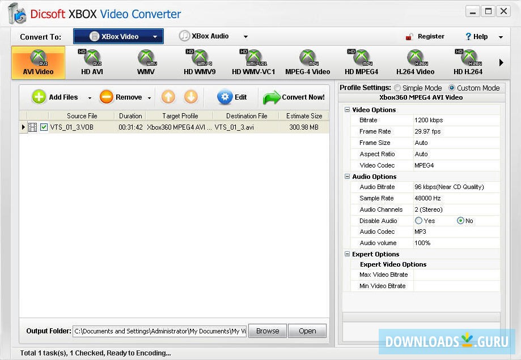
Task: Click the row pointer arrow for VTS_01_3.VOB
Action: coord(23,127)
